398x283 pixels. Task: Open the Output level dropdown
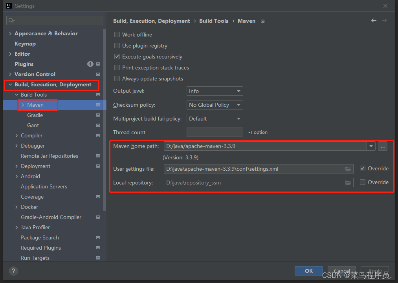click(215, 91)
